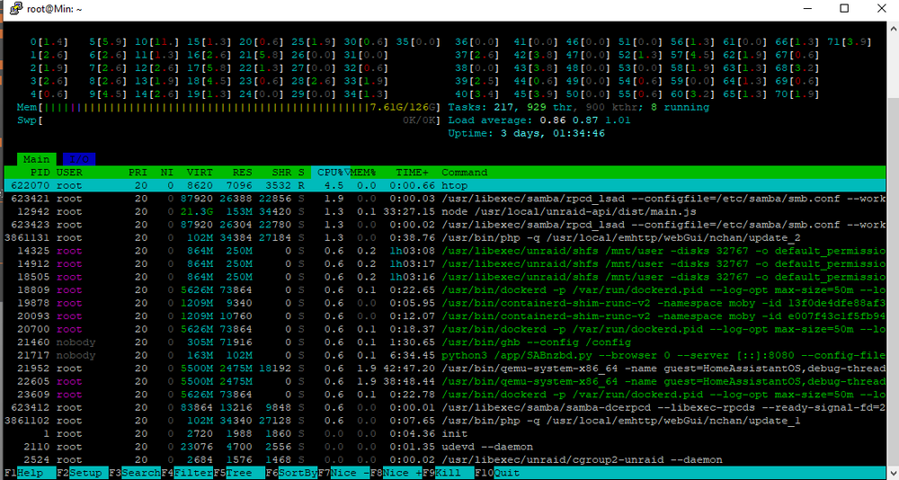
Task: Click the Swp usage meter bar
Action: (228, 120)
